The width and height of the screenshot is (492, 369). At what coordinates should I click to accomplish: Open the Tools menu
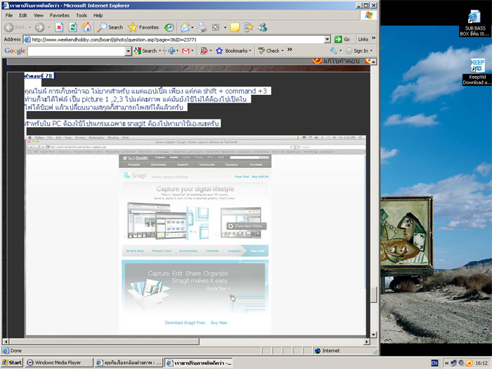tap(82, 15)
